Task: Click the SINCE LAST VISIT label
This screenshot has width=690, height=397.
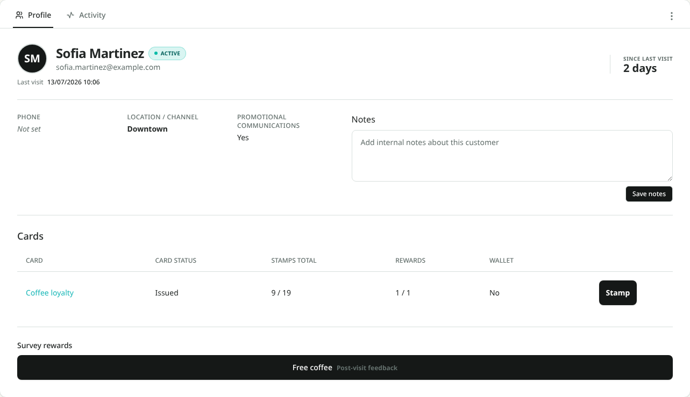Action: 648,59
